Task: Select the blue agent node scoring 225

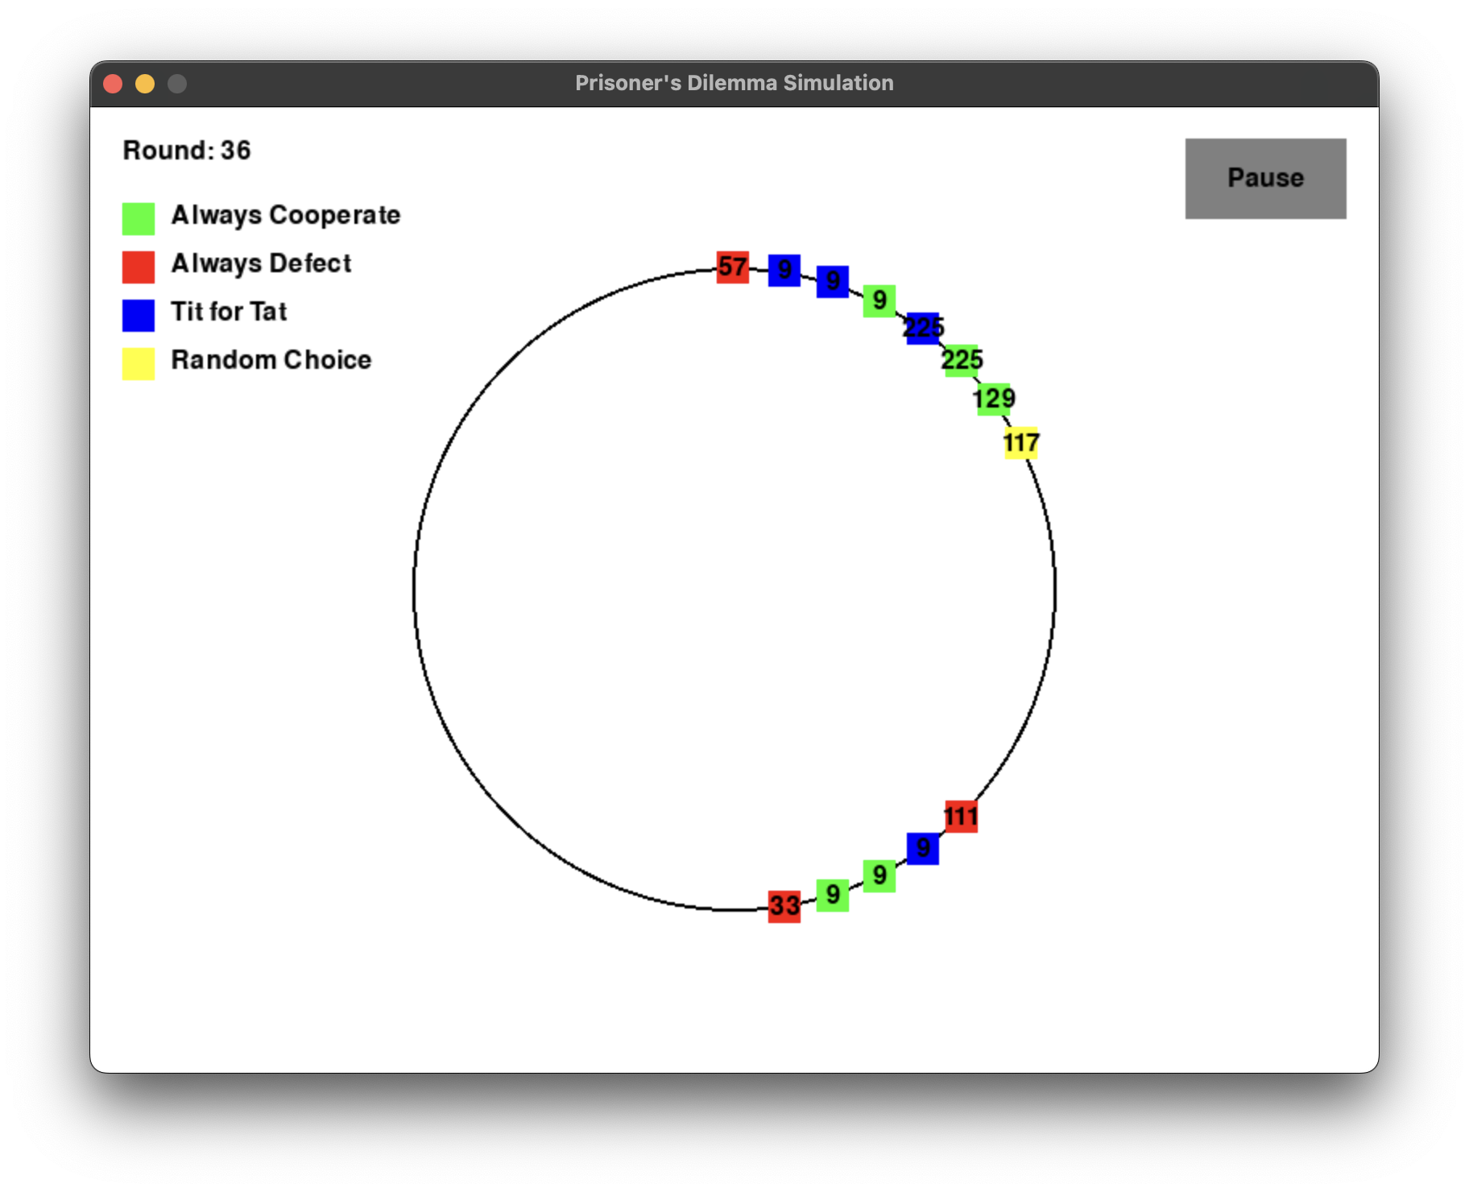Action: tap(923, 328)
